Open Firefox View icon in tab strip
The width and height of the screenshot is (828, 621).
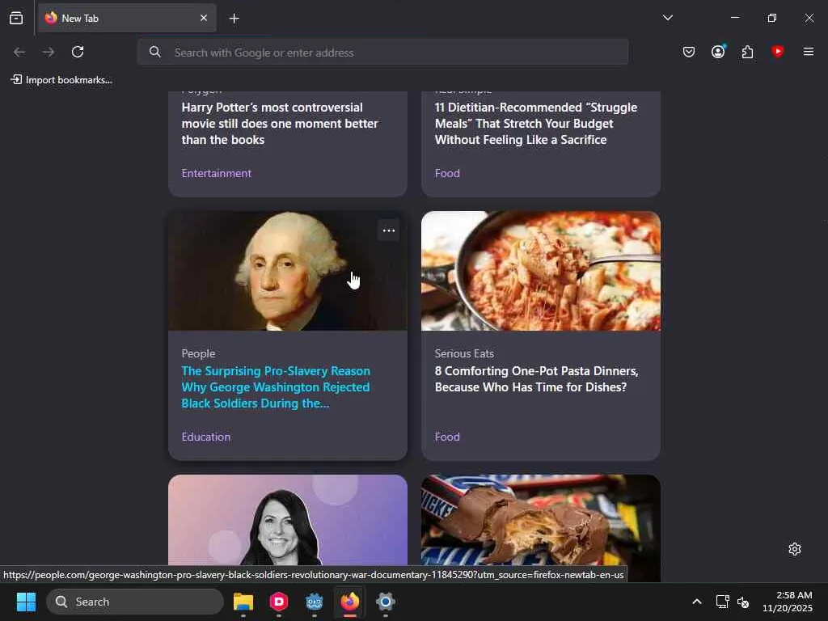[x=16, y=18]
